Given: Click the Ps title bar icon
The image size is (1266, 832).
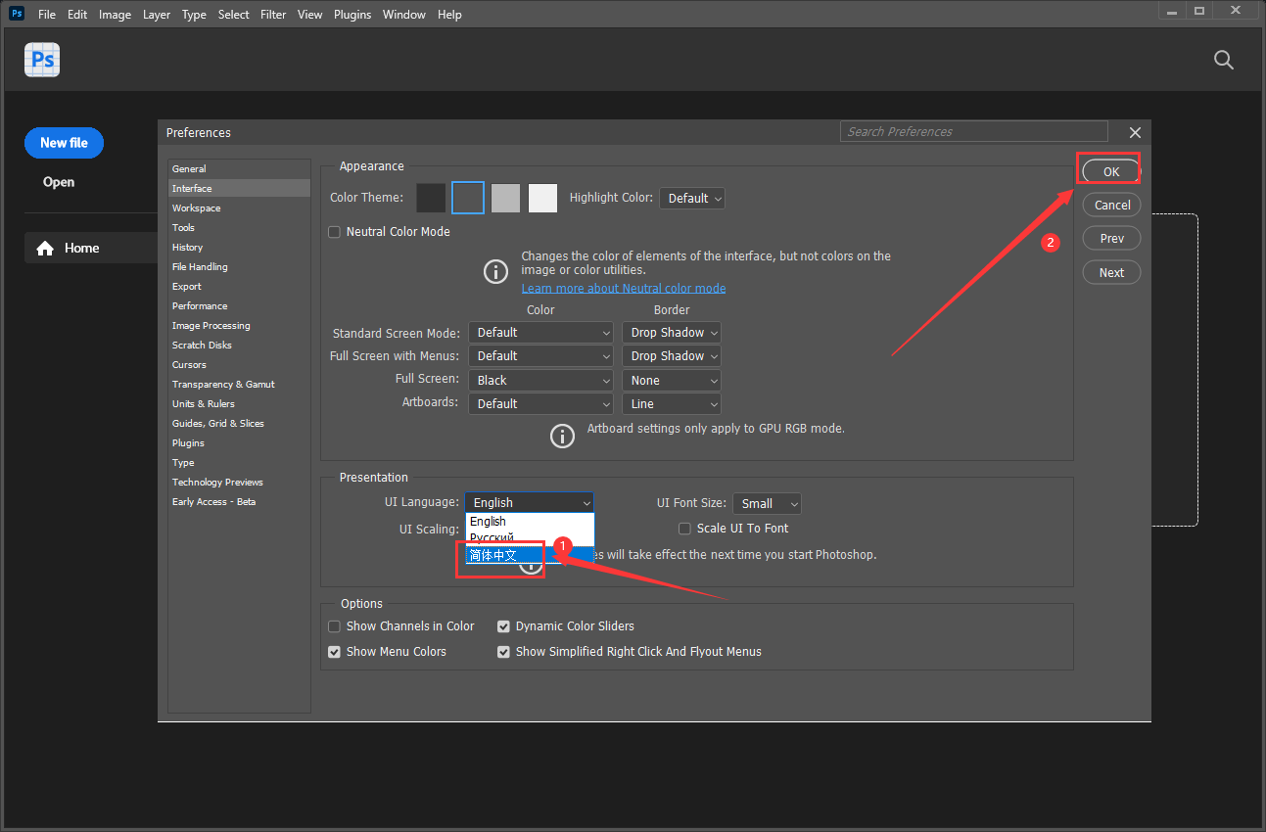Looking at the screenshot, I should coord(17,14).
